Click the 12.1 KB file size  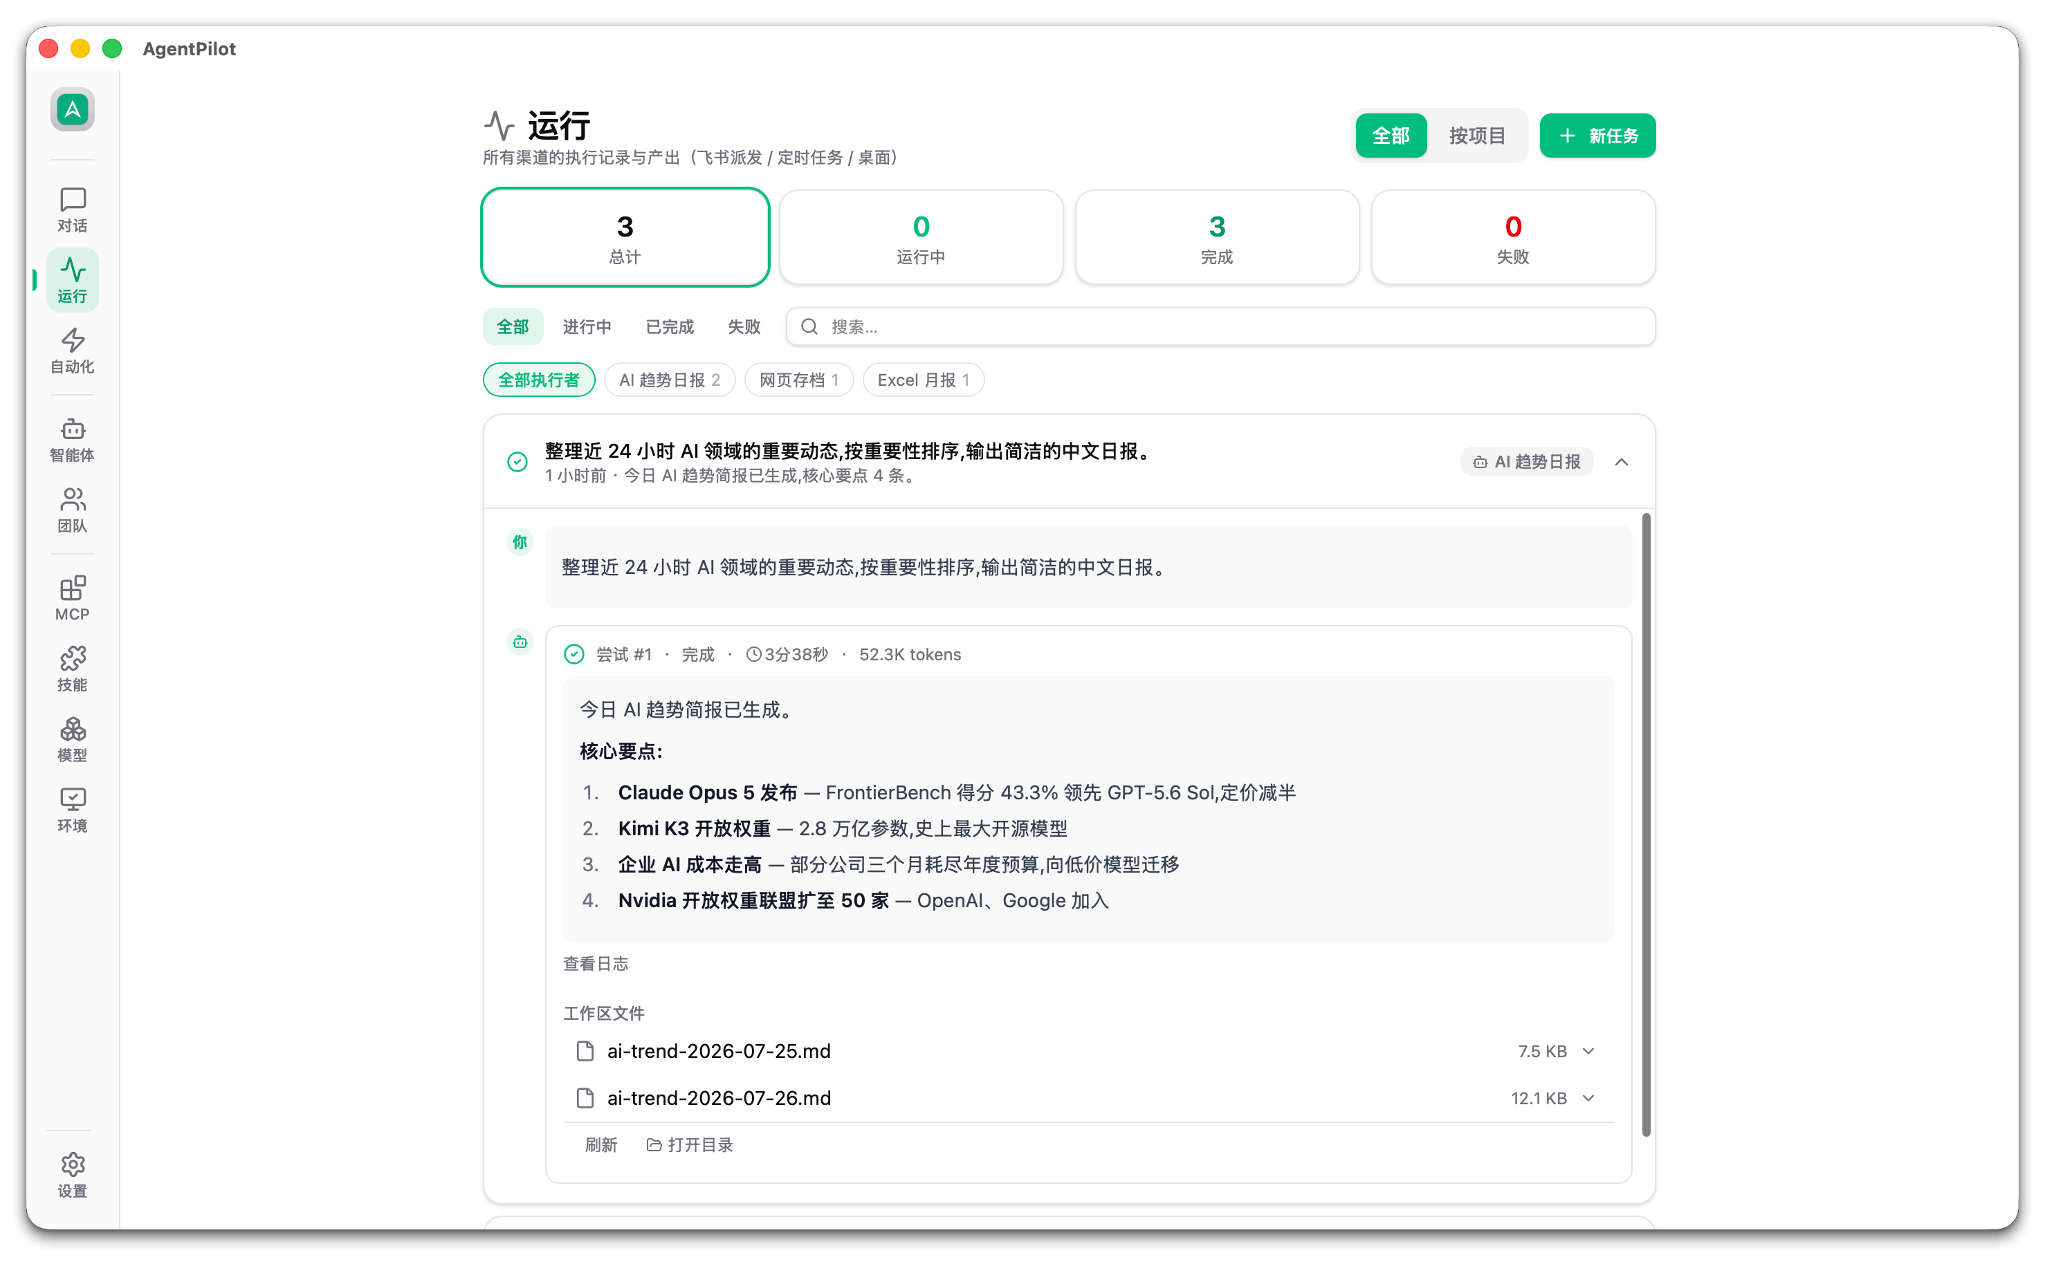coord(1538,1097)
